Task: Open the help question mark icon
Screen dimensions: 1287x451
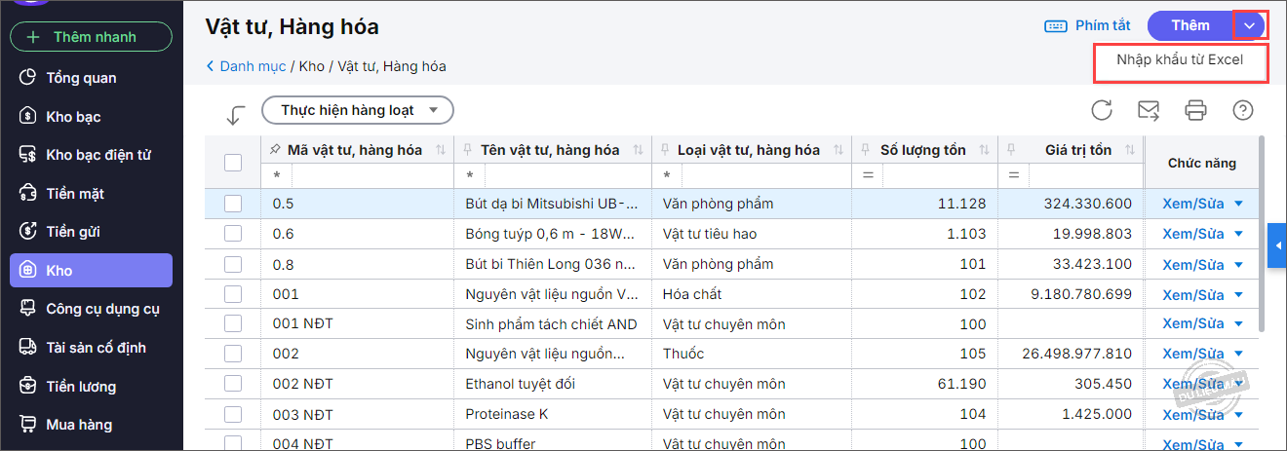Action: click(1242, 110)
